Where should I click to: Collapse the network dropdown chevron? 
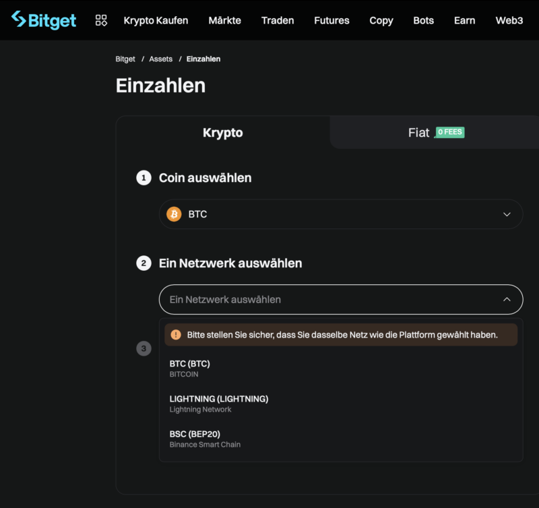(x=507, y=299)
